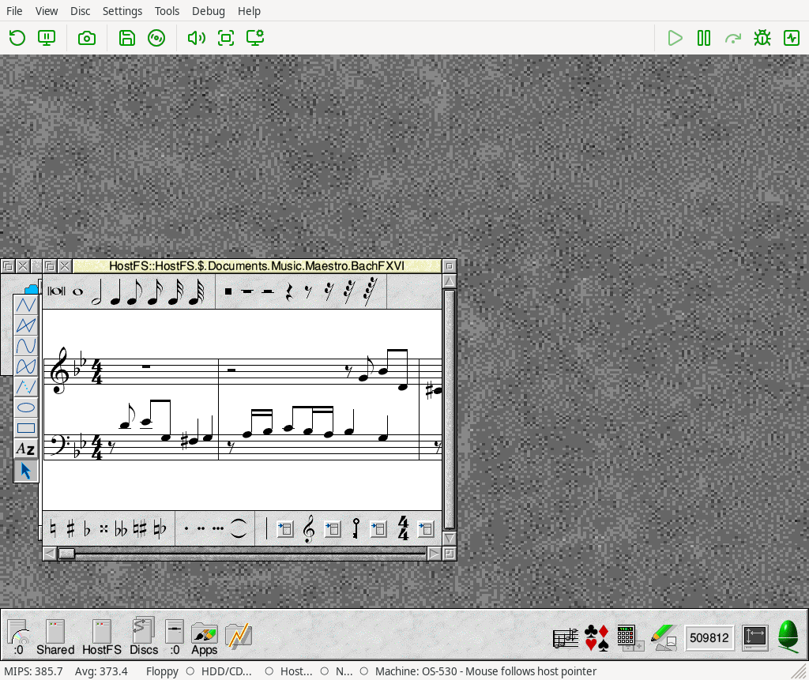Screen dimensions: 809x680
Task: Open the Debug menu
Action: coord(209,11)
